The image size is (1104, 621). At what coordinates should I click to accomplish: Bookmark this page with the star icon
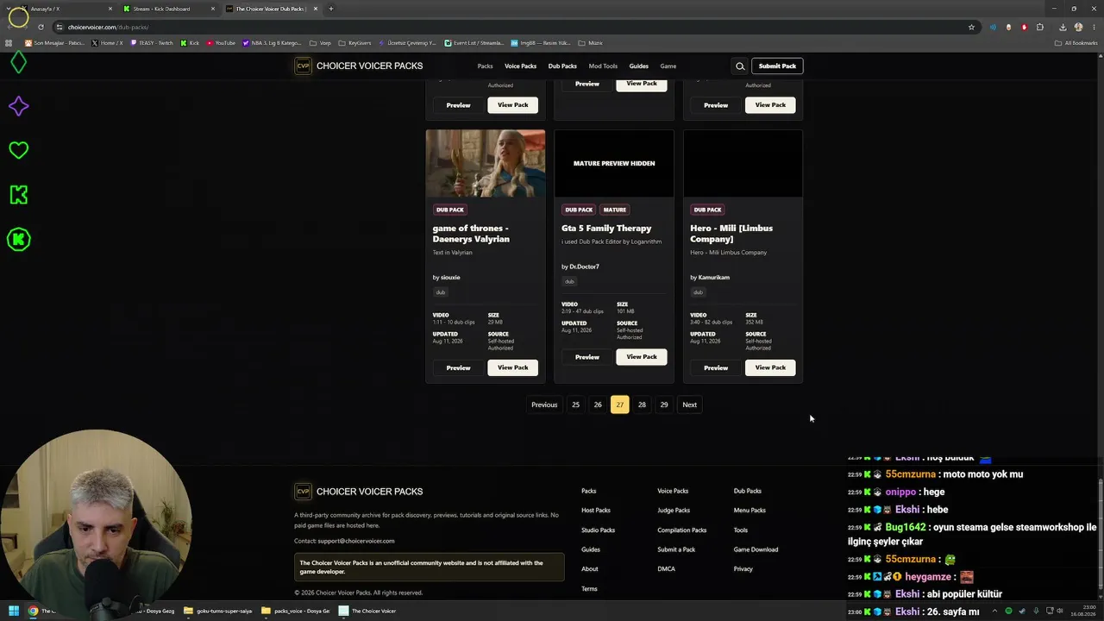click(971, 27)
